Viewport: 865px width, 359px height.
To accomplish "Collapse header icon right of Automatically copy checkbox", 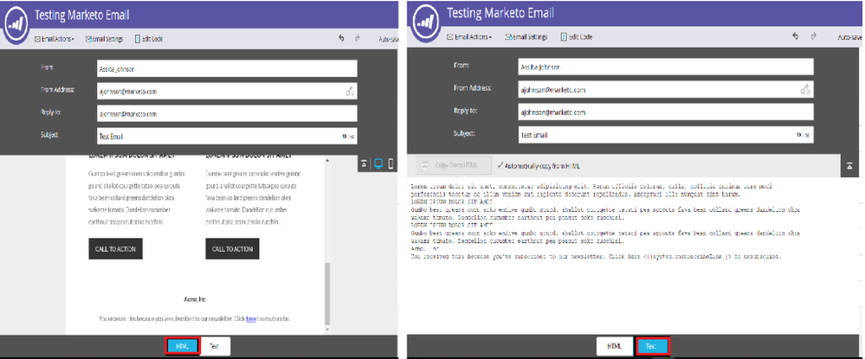I will coord(850,164).
